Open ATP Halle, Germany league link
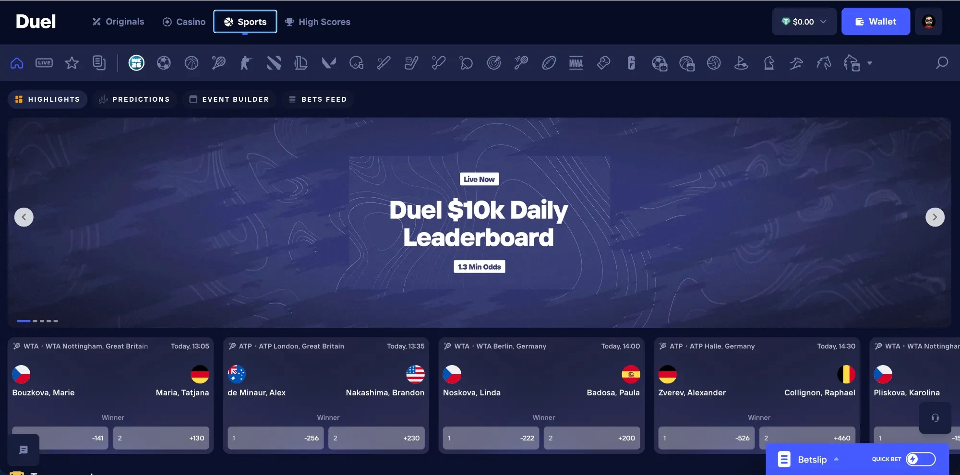Screen dimensions: 960x475 tap(722, 346)
